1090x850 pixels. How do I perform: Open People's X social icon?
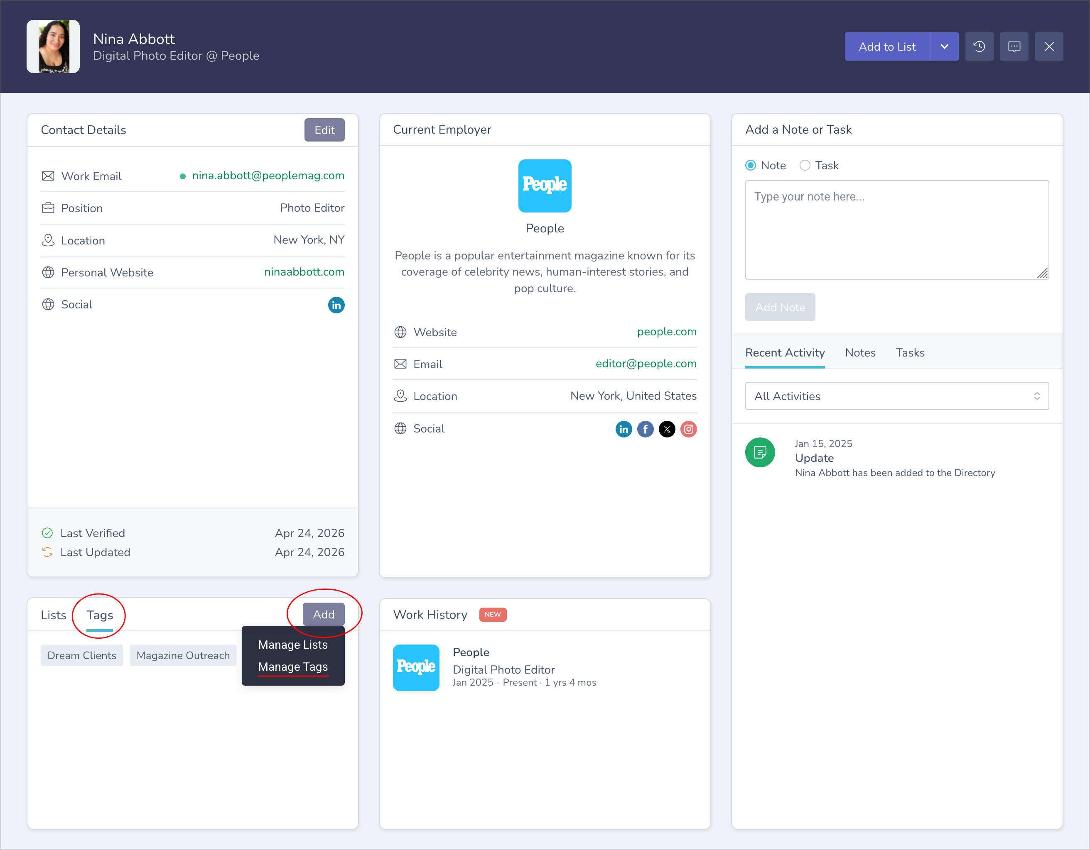pos(667,429)
